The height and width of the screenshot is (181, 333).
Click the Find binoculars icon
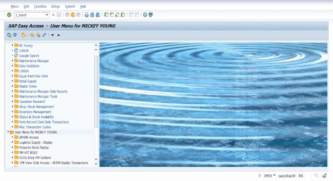[x=92, y=15]
